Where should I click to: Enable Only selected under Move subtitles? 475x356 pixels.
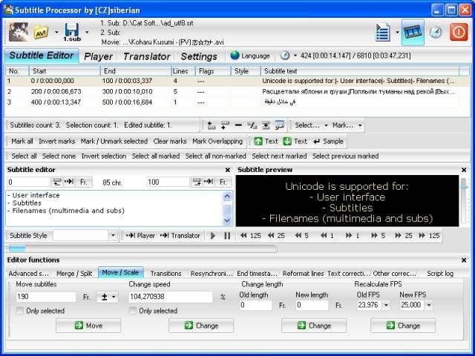click(x=20, y=311)
